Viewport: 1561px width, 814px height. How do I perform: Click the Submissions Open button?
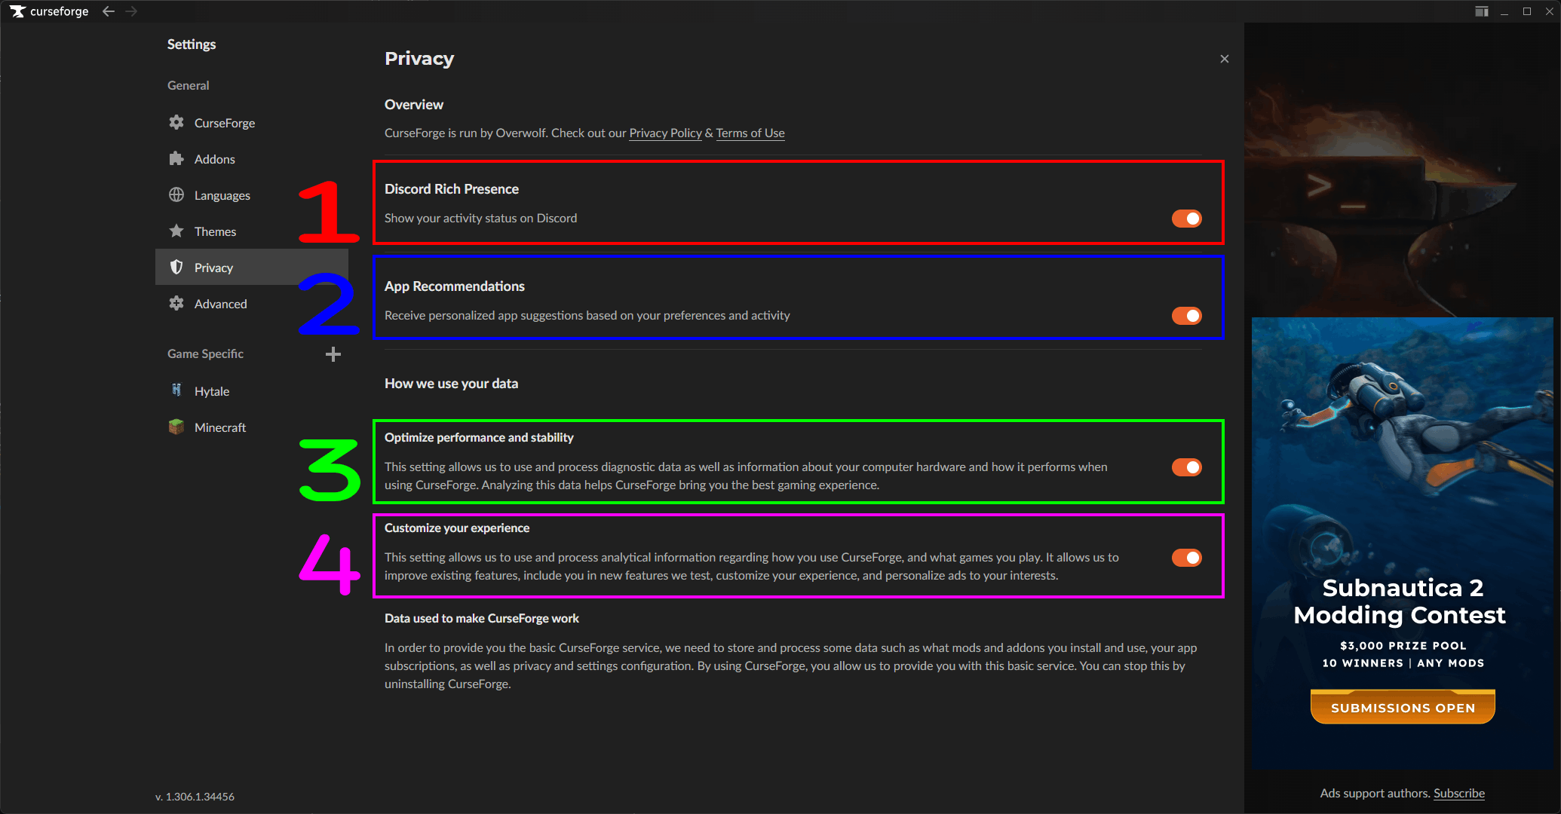(1403, 707)
